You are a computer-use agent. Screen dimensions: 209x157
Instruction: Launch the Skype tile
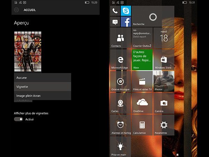(x=126, y=11)
